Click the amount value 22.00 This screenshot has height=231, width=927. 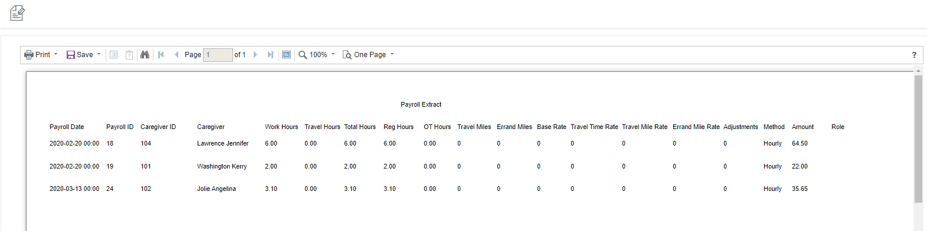tap(800, 166)
